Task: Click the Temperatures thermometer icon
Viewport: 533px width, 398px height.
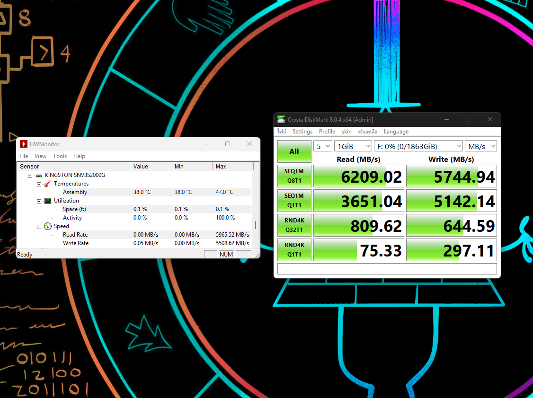Action: (x=48, y=184)
